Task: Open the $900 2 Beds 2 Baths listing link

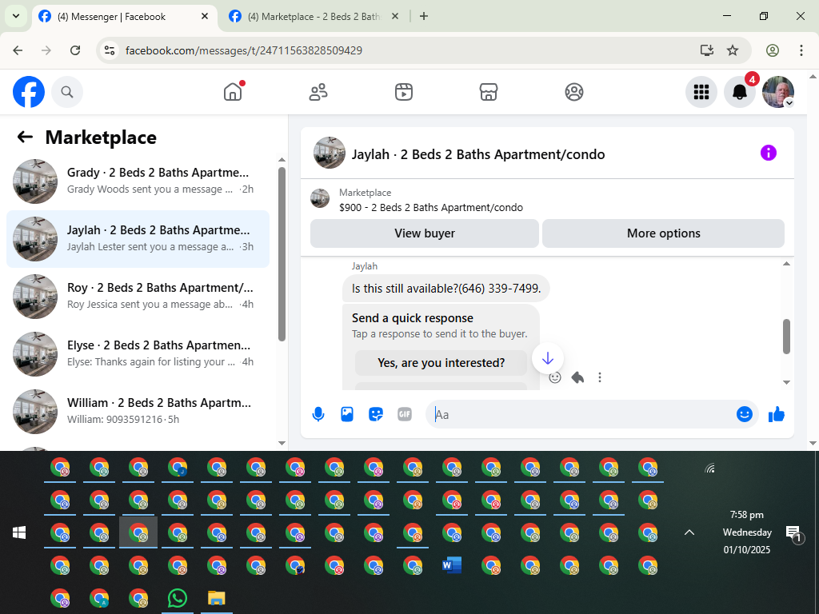Action: [x=431, y=207]
